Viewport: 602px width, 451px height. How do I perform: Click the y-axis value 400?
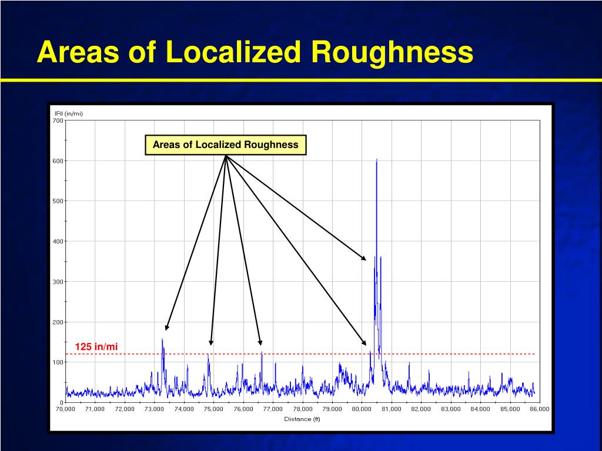58,241
